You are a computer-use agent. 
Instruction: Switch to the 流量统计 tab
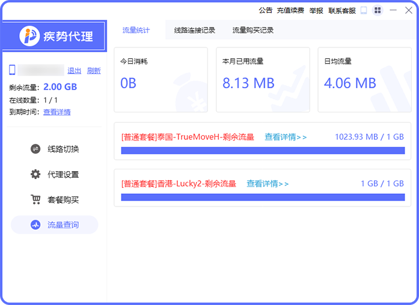pyautogui.click(x=136, y=30)
